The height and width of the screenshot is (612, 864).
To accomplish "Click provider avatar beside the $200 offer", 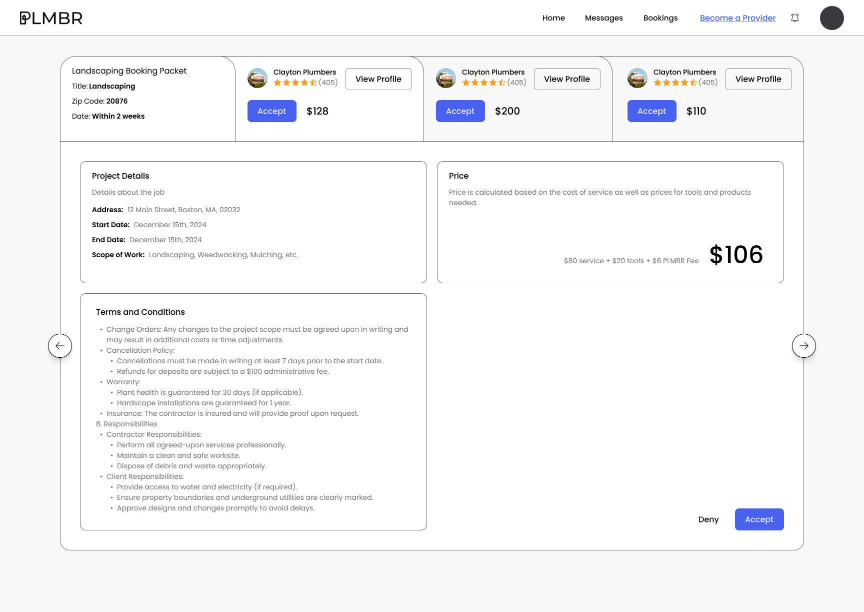I will pyautogui.click(x=446, y=78).
